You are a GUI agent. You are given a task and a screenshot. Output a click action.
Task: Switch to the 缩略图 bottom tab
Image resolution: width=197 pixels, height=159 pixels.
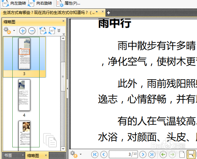pos(33,155)
